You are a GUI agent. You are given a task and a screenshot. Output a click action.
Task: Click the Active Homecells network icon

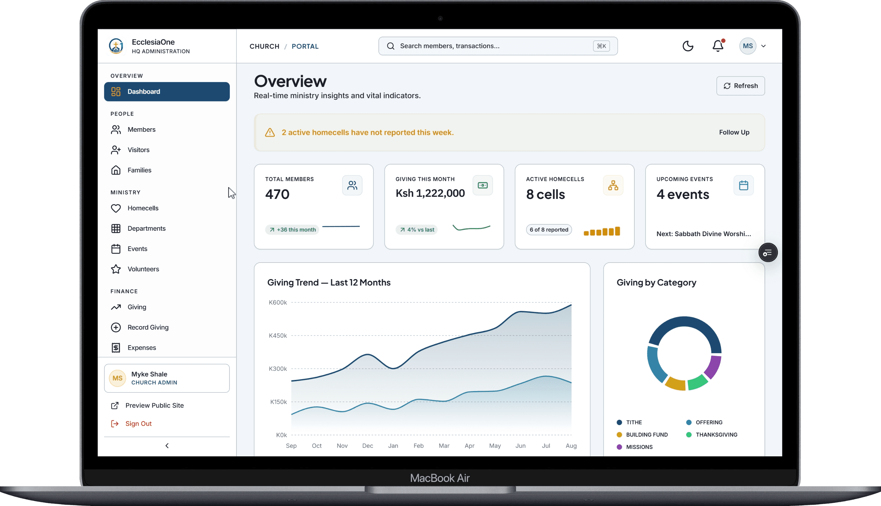click(x=613, y=185)
